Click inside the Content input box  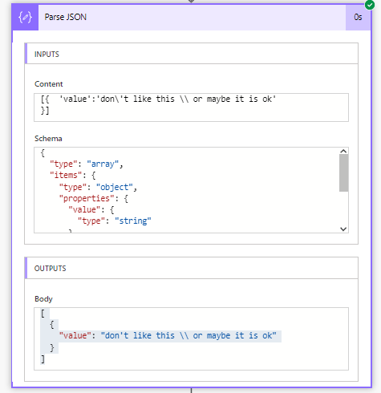(191, 107)
